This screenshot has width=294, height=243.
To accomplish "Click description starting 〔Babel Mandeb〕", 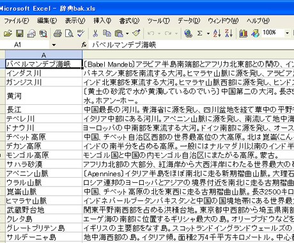I will pyautogui.click(x=189, y=64).
